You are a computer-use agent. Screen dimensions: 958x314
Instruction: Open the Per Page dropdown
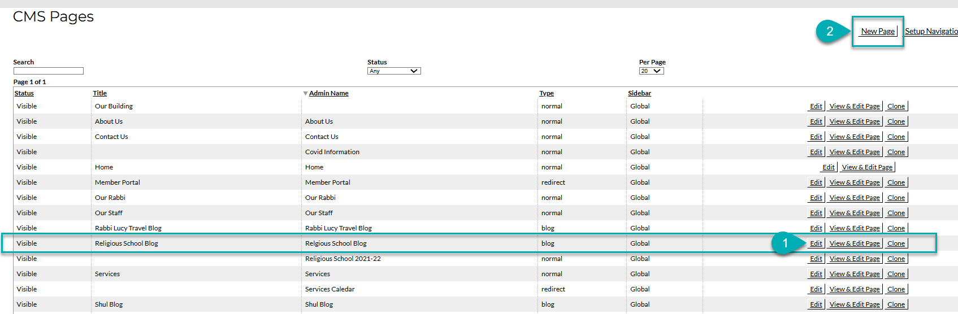[651, 71]
